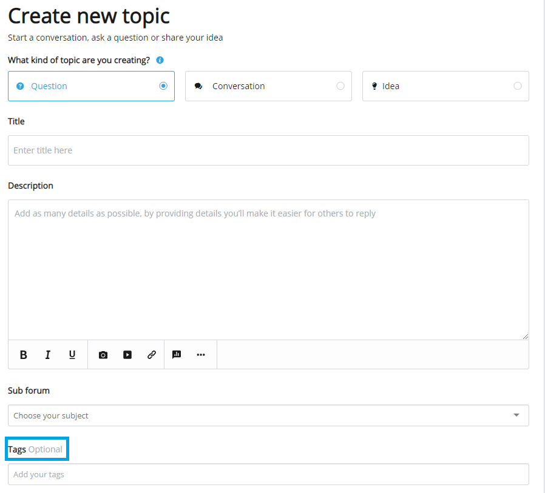Viewport: 545px width, 493px height.
Task: Open the Choose your subject dropdown
Action: [268, 415]
